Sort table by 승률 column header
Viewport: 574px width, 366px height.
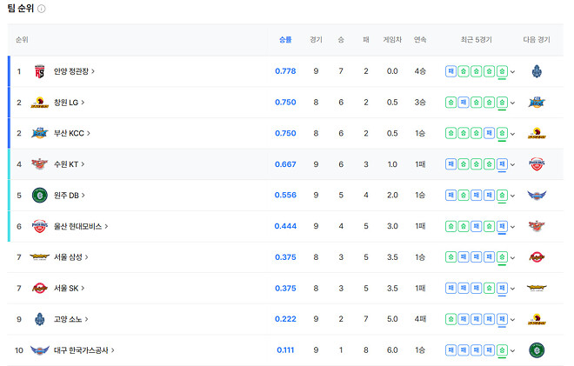285,40
